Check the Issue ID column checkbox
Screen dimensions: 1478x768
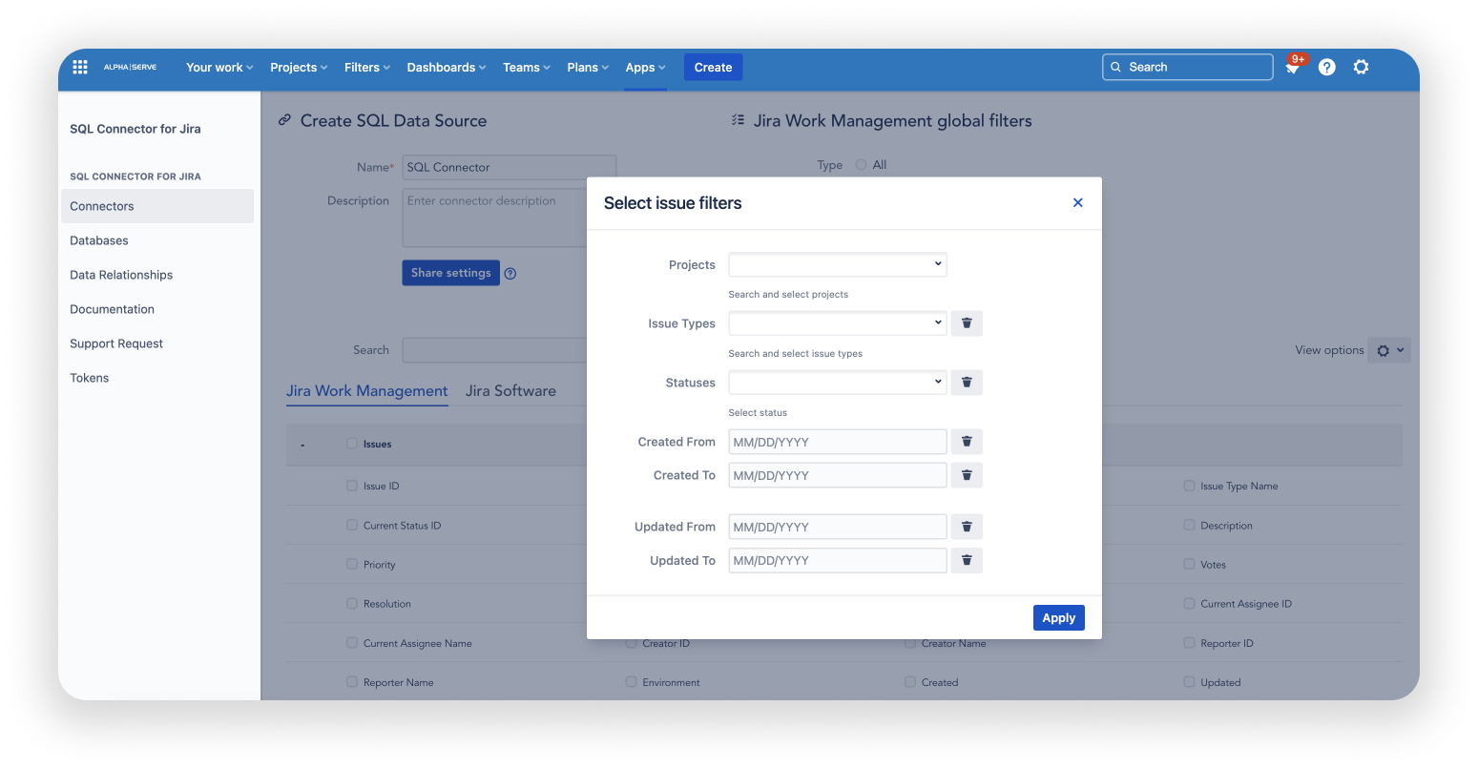pos(351,485)
